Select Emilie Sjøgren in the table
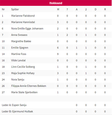The height and width of the screenshot is (115, 112). tap(20, 48)
